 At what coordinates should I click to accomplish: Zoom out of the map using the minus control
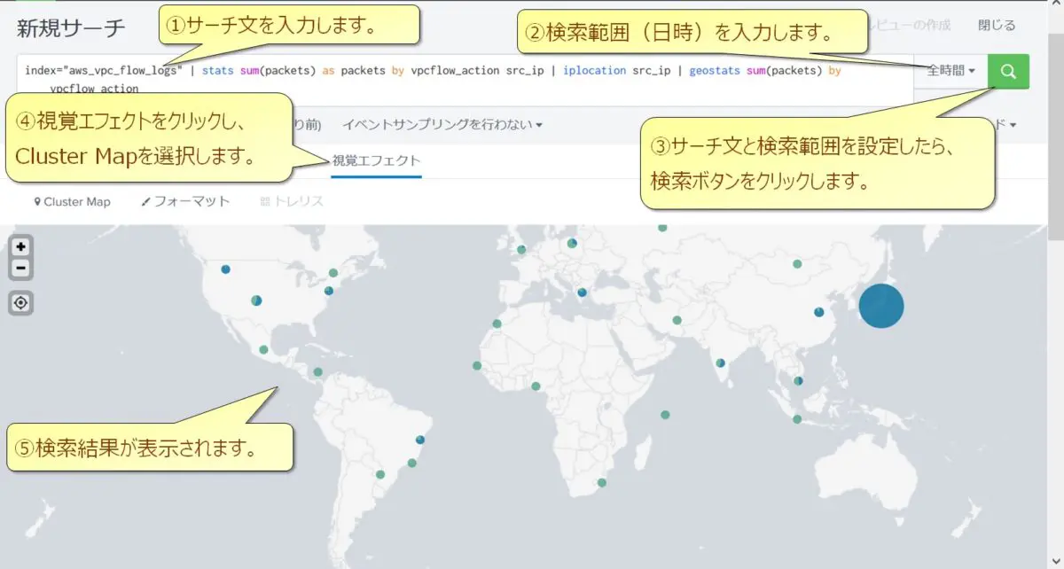[20, 268]
